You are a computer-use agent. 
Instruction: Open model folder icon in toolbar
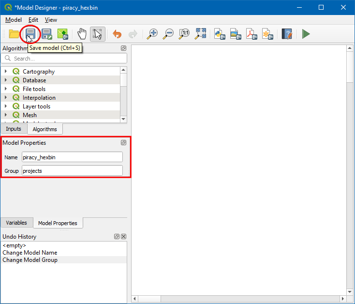(x=14, y=34)
